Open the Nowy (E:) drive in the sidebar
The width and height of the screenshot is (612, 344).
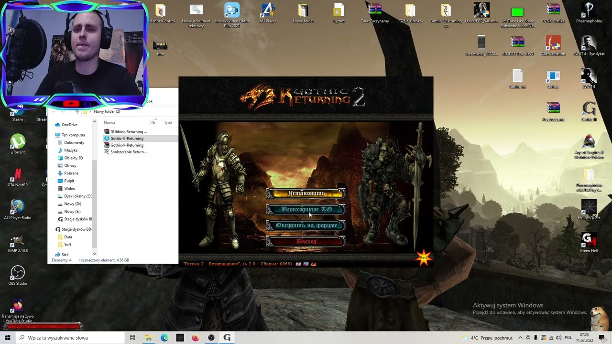click(69, 212)
